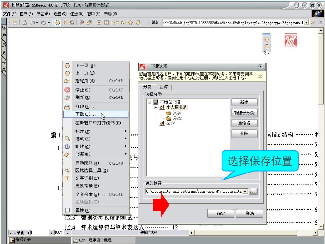The image size is (325, 244).
Task: Open the 资源 side panel tab
Action: (x=4, y=32)
